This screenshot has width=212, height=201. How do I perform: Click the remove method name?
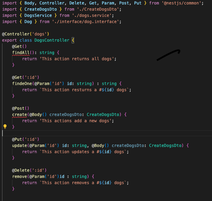point(20,177)
